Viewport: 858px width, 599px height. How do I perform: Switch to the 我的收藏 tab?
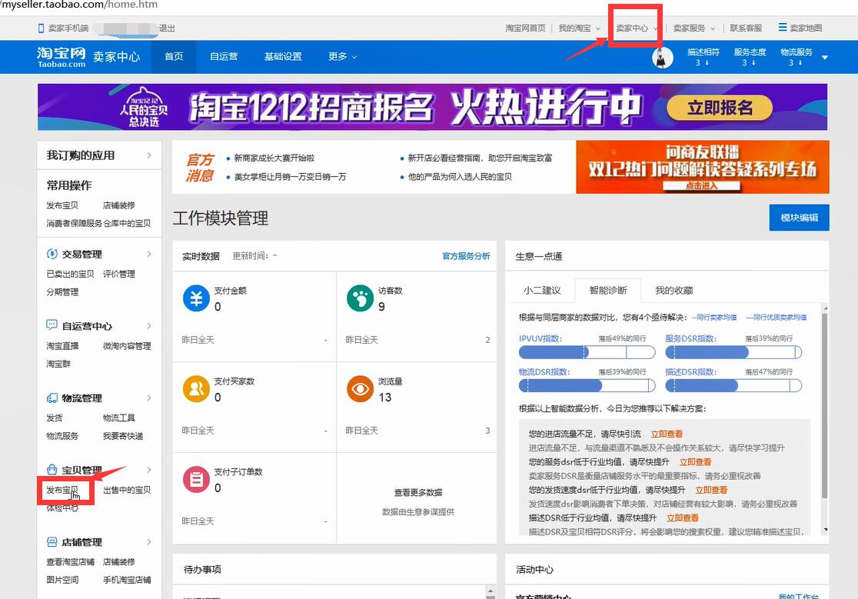673,290
